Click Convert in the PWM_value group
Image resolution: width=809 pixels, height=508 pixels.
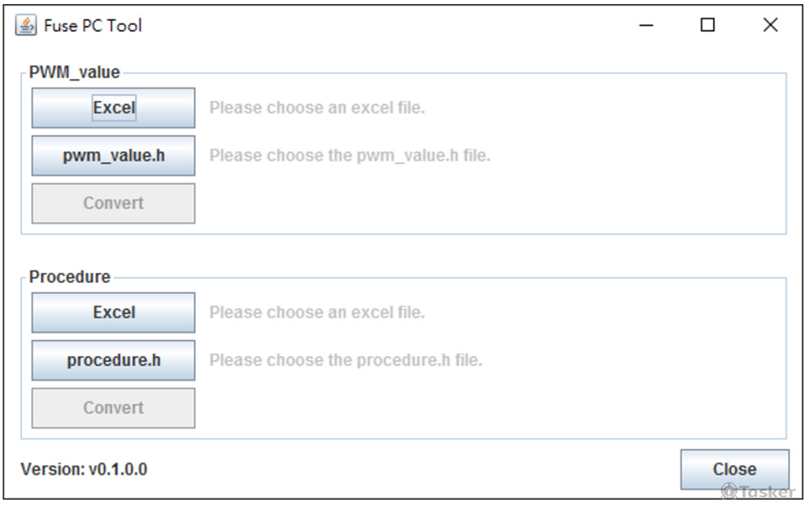pyautogui.click(x=113, y=204)
